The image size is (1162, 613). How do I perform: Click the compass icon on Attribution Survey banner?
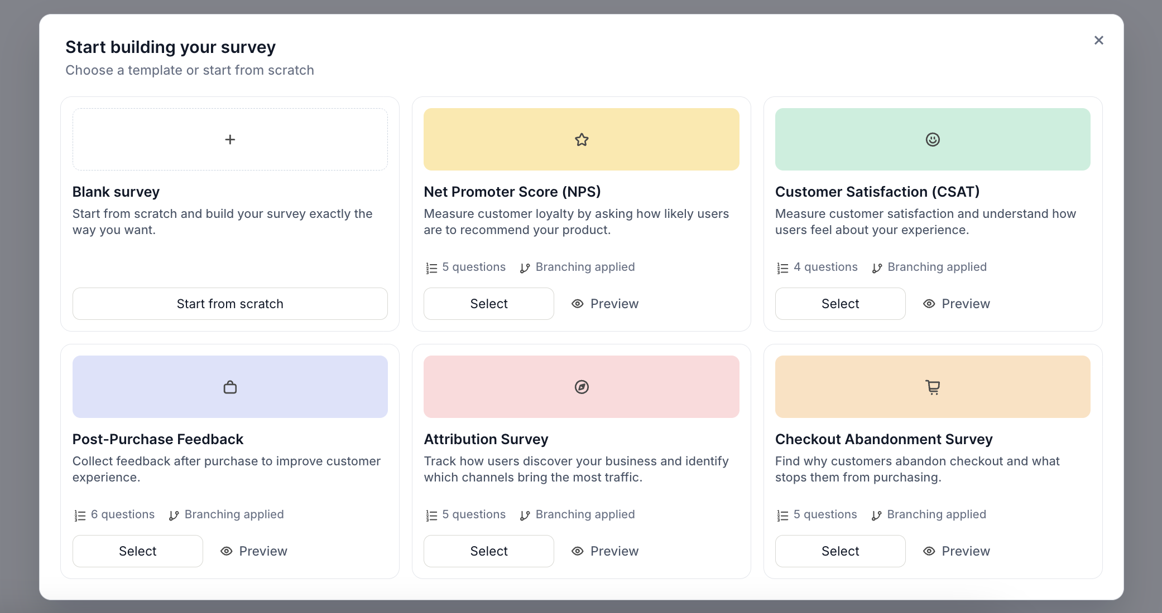582,387
